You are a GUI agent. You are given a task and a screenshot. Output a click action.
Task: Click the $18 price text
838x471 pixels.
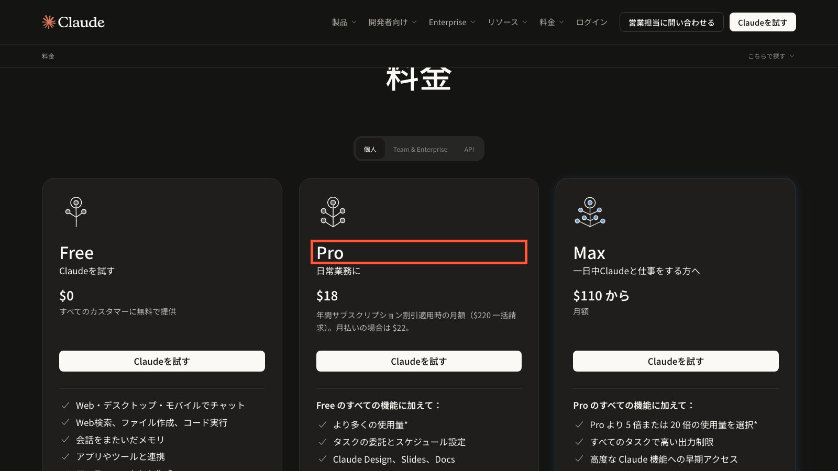[327, 296]
